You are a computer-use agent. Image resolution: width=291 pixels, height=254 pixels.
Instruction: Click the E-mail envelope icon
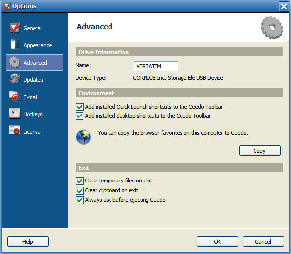tap(14, 96)
